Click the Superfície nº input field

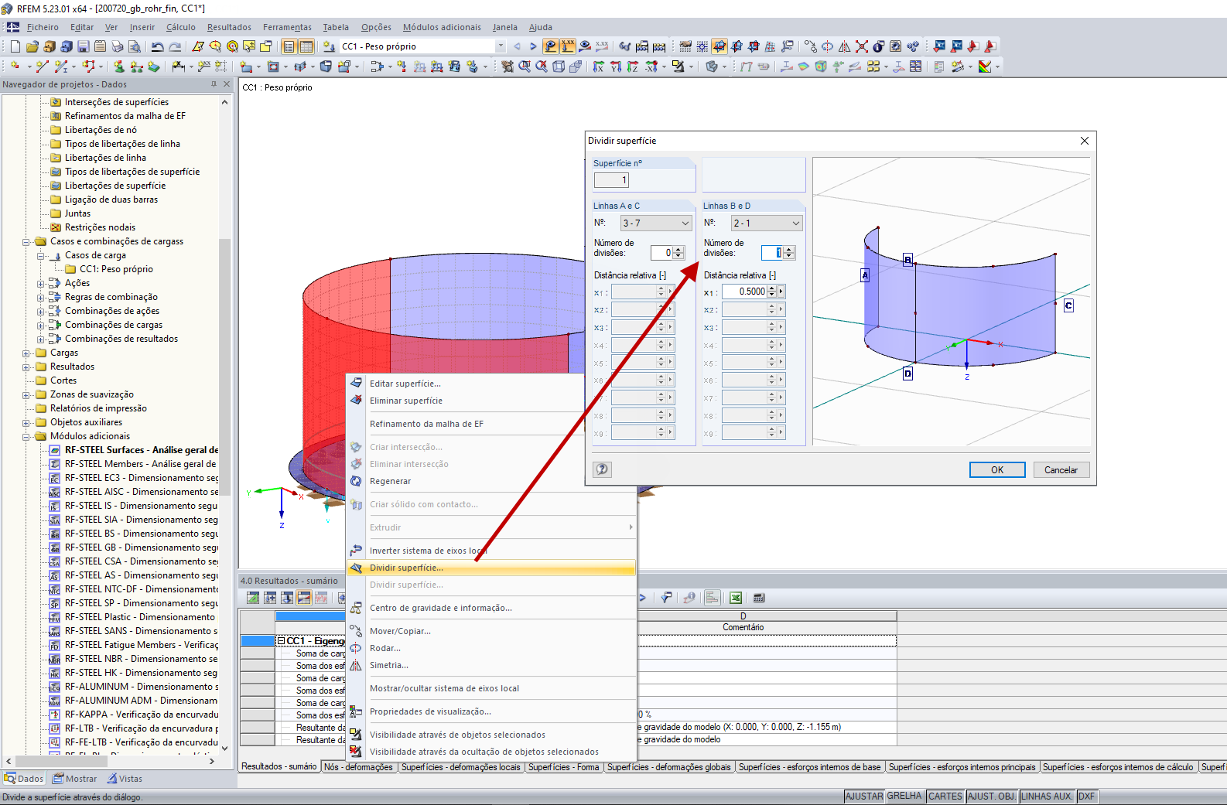click(611, 180)
